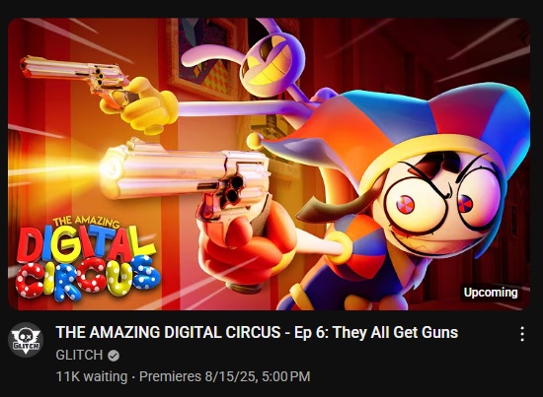
Task: Click the Premieres 8/15/25 date text
Action: pos(225,376)
